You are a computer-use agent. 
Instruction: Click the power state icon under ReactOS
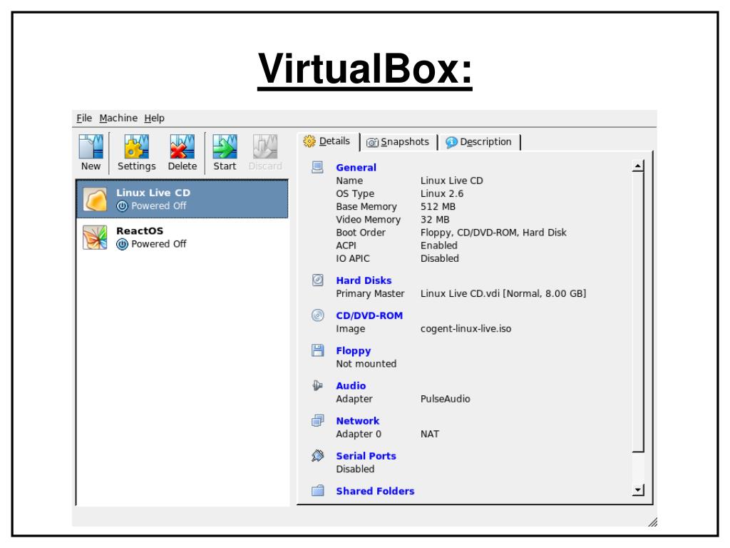(122, 244)
